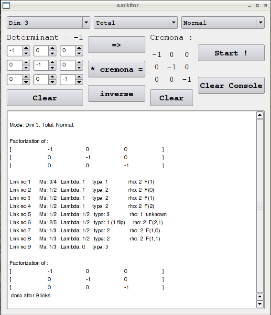Open the Total mode dropdown
Screen dimensions: 271x315
pyautogui.click(x=136, y=22)
